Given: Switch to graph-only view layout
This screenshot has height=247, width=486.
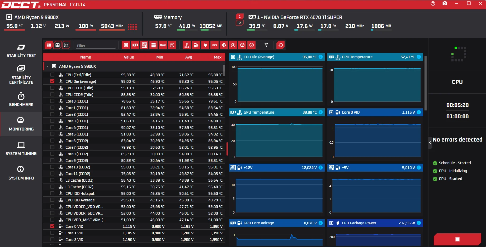Looking at the screenshot, I should (x=66, y=45).
